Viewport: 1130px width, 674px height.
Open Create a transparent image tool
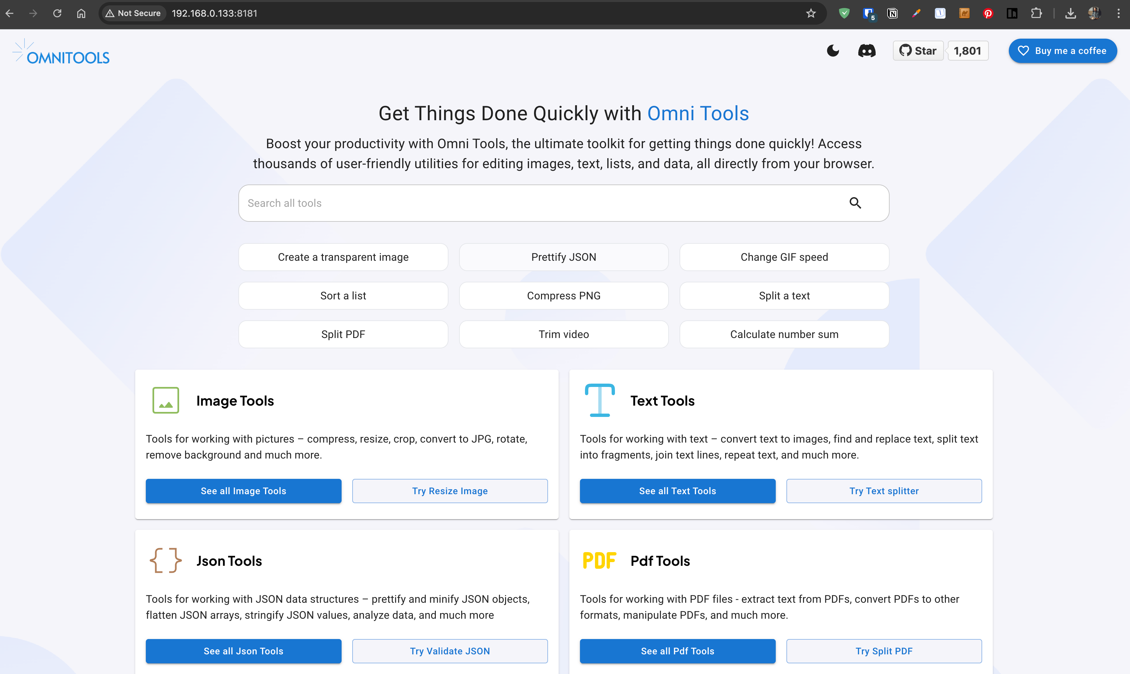tap(343, 257)
